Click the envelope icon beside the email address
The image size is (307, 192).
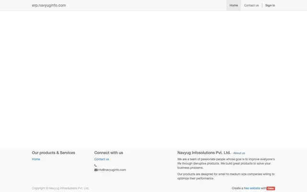pos(96,170)
